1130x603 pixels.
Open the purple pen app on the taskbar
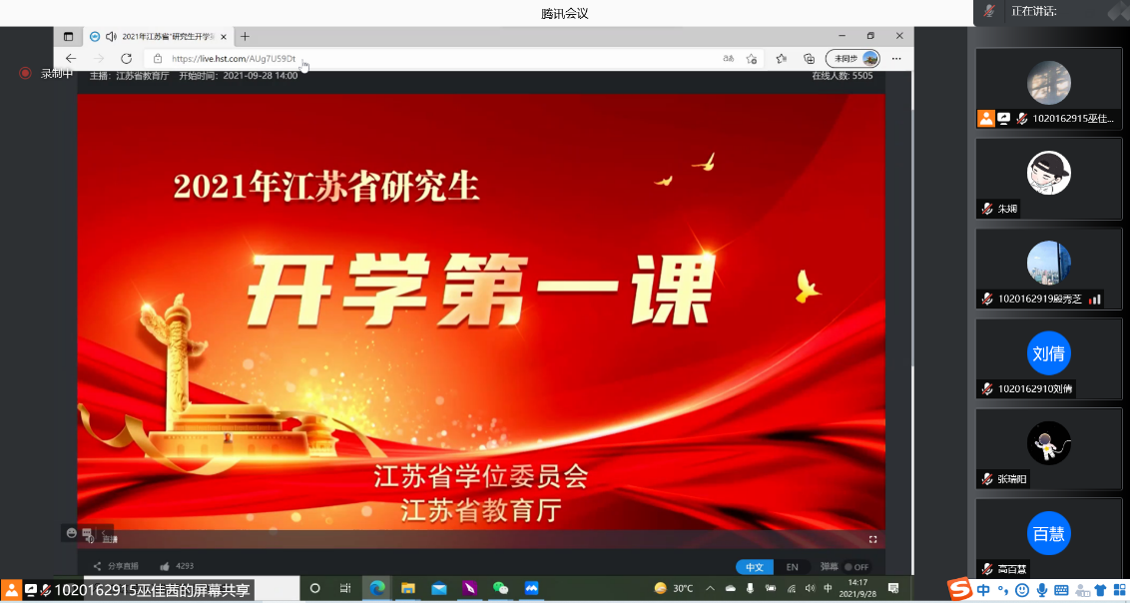click(470, 589)
